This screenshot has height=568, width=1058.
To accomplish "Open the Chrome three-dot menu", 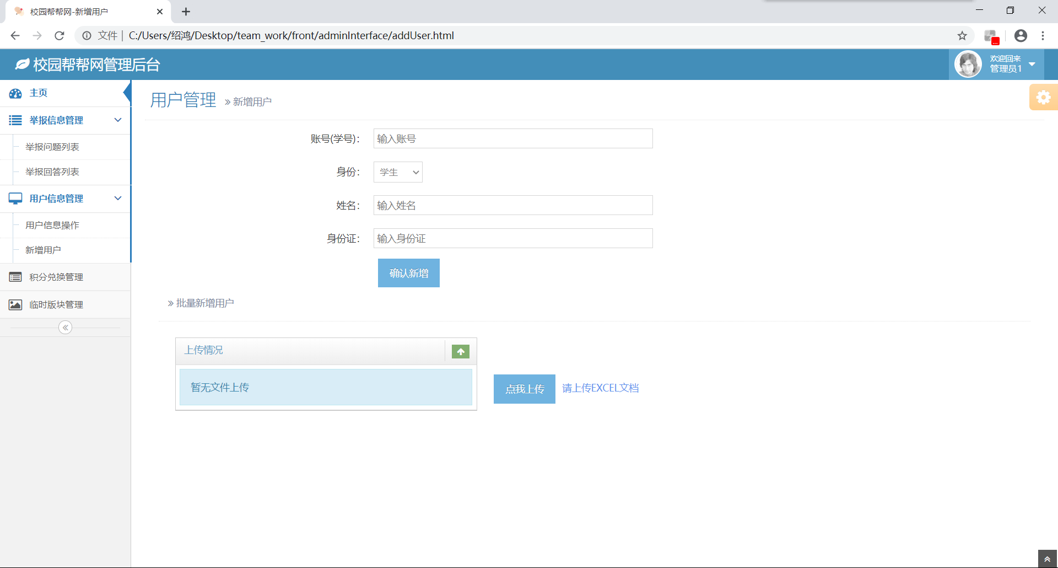I will point(1043,36).
